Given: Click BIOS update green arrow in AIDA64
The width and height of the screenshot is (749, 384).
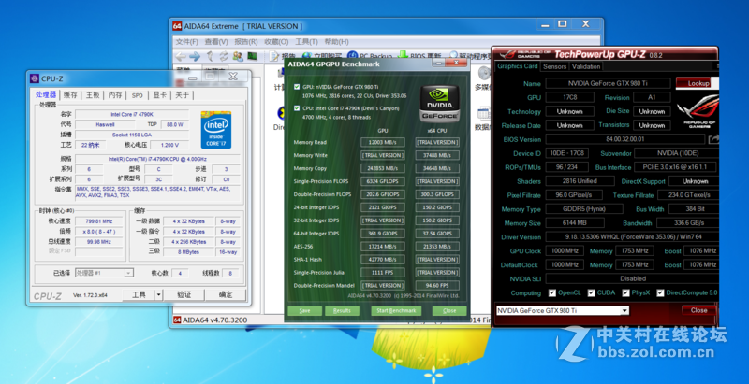Looking at the screenshot, I should 403,56.
